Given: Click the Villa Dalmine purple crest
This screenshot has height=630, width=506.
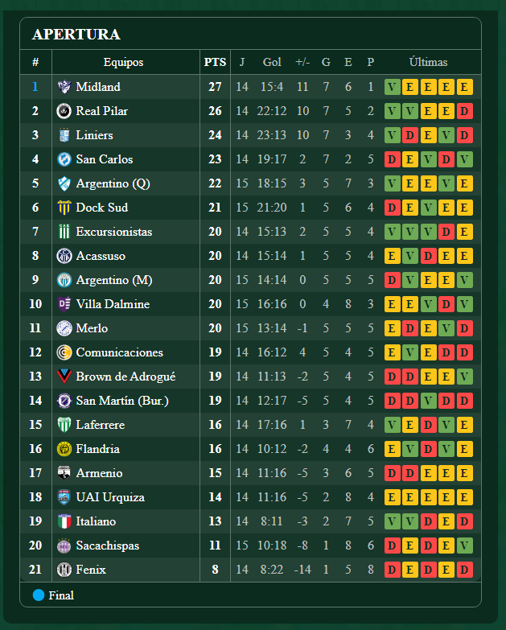Looking at the screenshot, I should pos(64,304).
